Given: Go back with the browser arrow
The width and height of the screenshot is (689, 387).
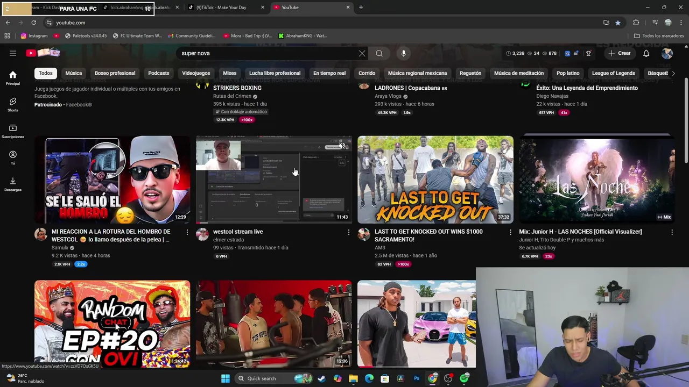Looking at the screenshot, I should point(8,23).
